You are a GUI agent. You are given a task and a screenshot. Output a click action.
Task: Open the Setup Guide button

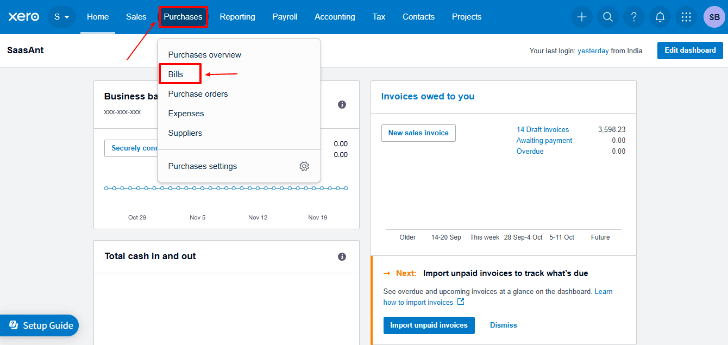[40, 325]
